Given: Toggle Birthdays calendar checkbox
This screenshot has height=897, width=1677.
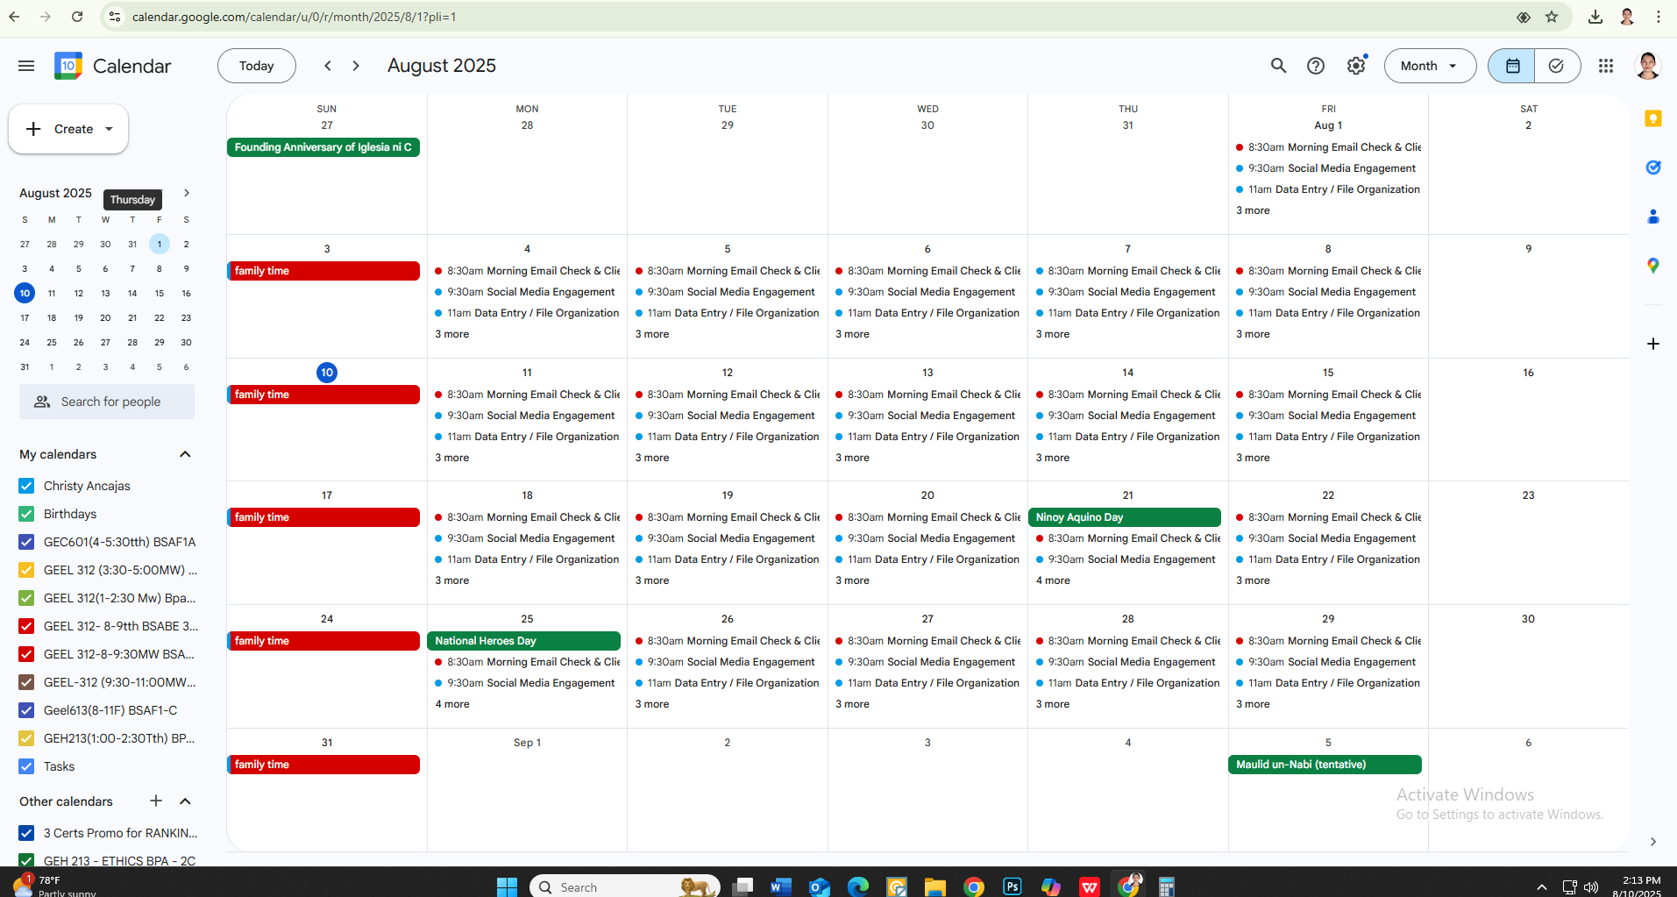Looking at the screenshot, I should pos(26,514).
